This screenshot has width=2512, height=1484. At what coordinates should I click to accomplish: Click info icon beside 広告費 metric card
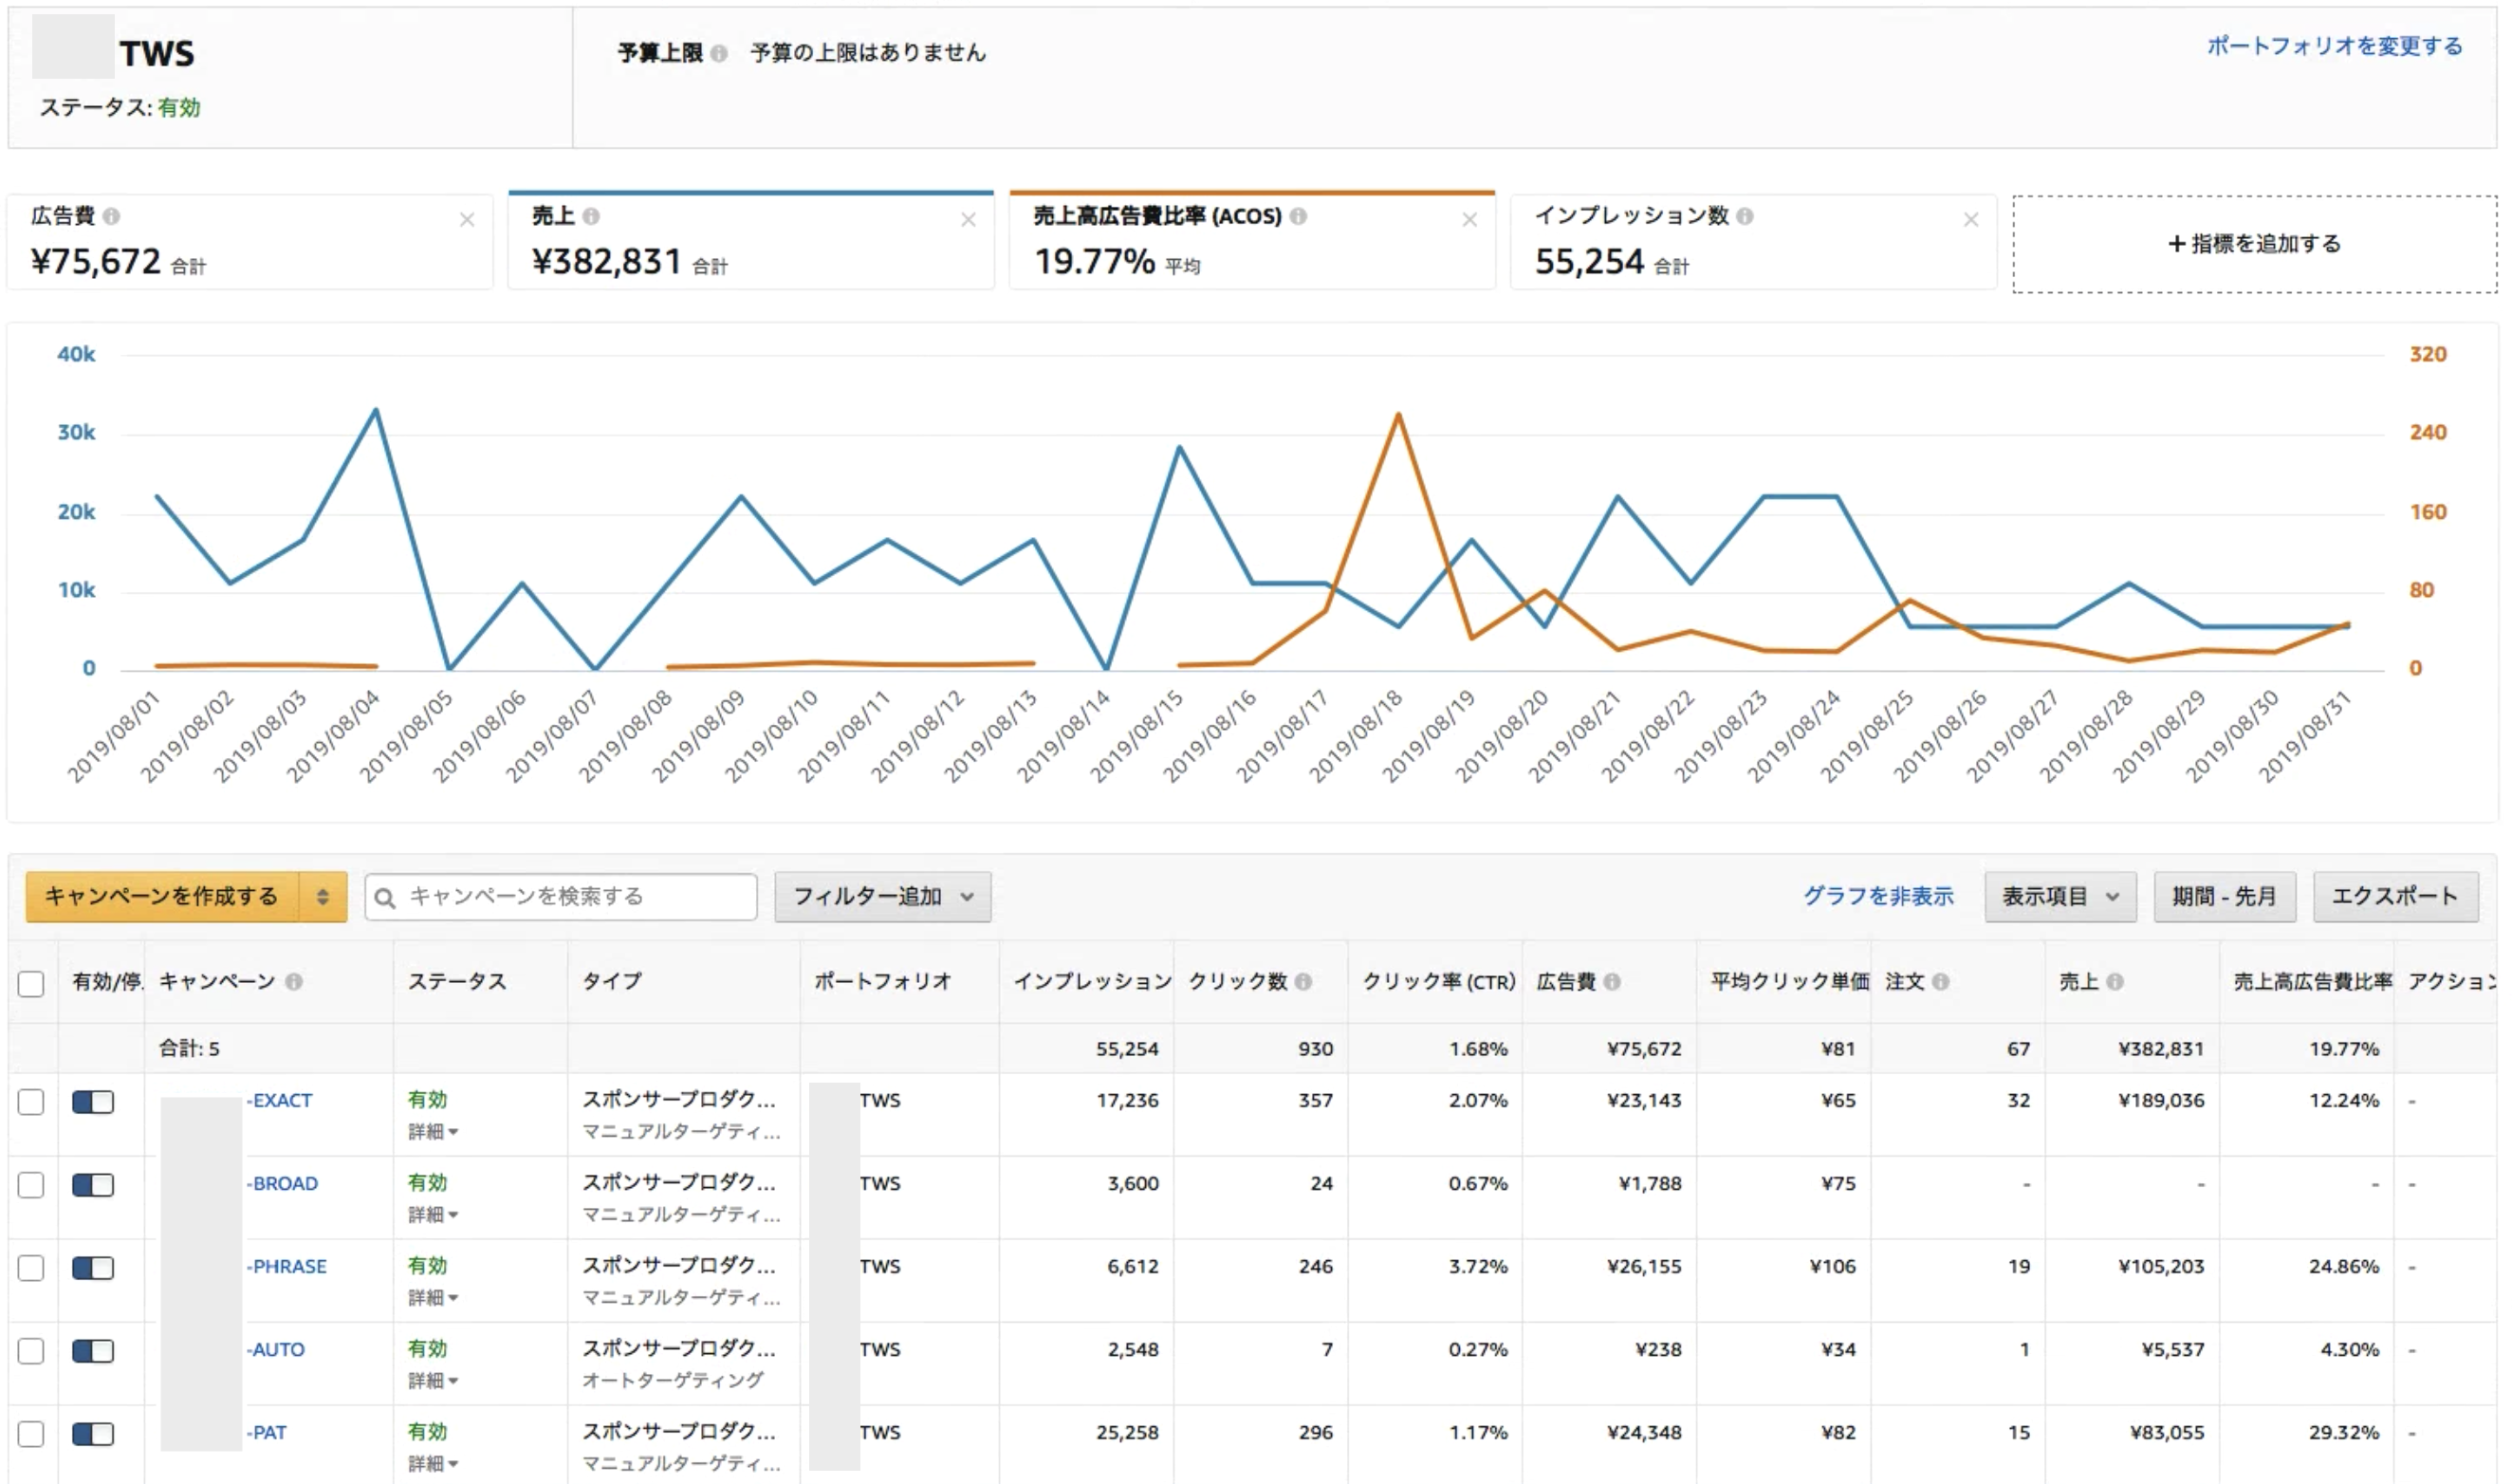coord(112,216)
